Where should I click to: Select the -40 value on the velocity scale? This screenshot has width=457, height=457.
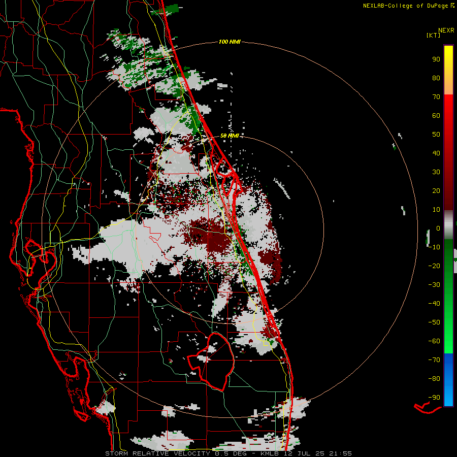point(434,304)
